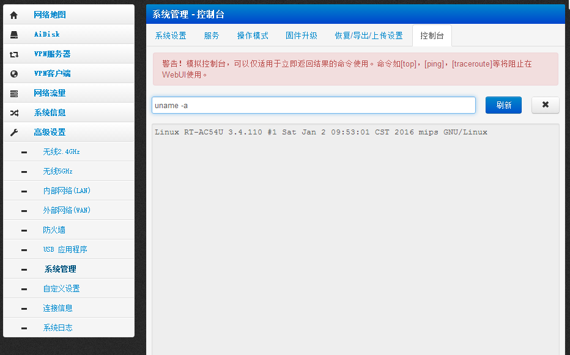Click the X clear button next to 刷新
The image size is (570, 355).
click(546, 105)
